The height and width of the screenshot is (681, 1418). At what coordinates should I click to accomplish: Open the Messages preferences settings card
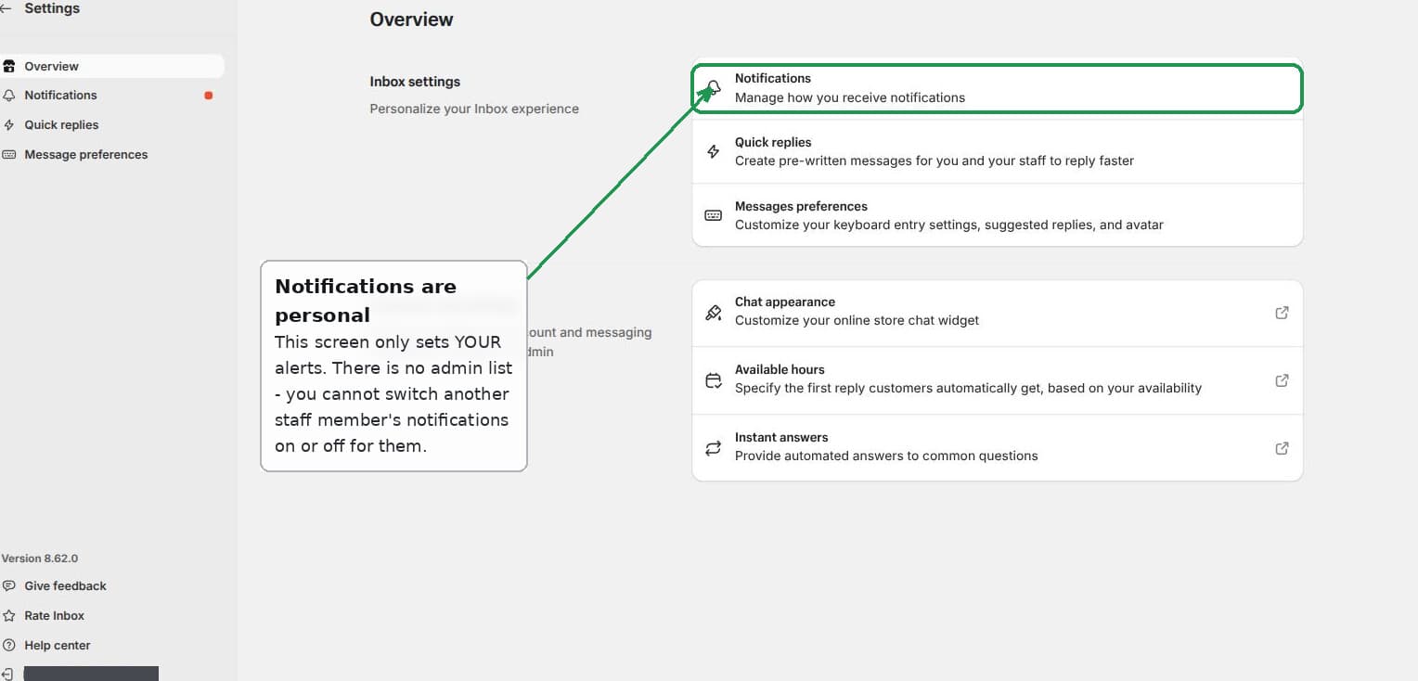point(998,215)
